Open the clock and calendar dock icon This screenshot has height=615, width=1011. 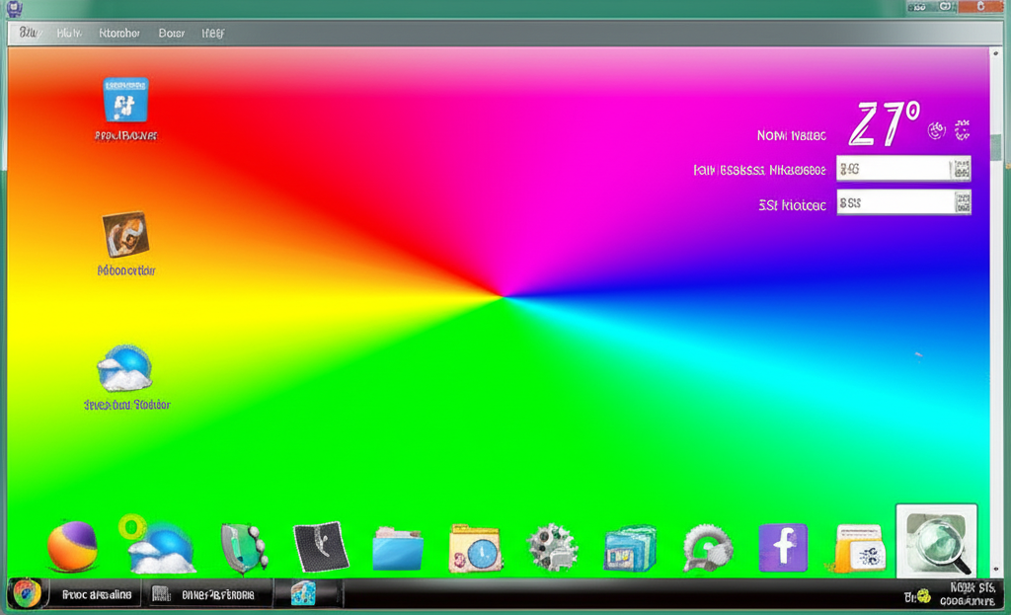click(x=474, y=550)
